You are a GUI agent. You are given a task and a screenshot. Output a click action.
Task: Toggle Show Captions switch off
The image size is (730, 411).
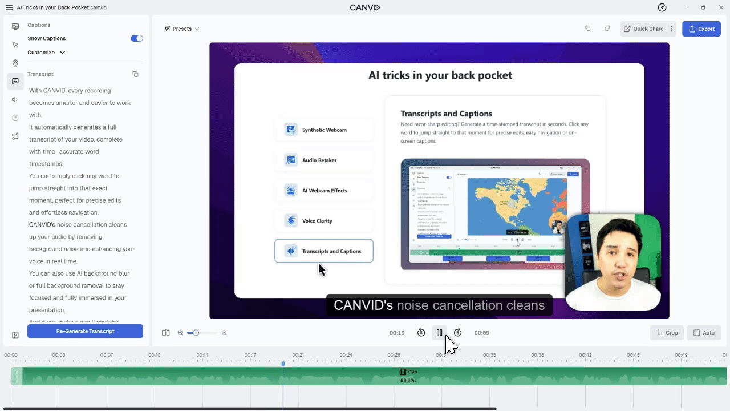click(137, 38)
